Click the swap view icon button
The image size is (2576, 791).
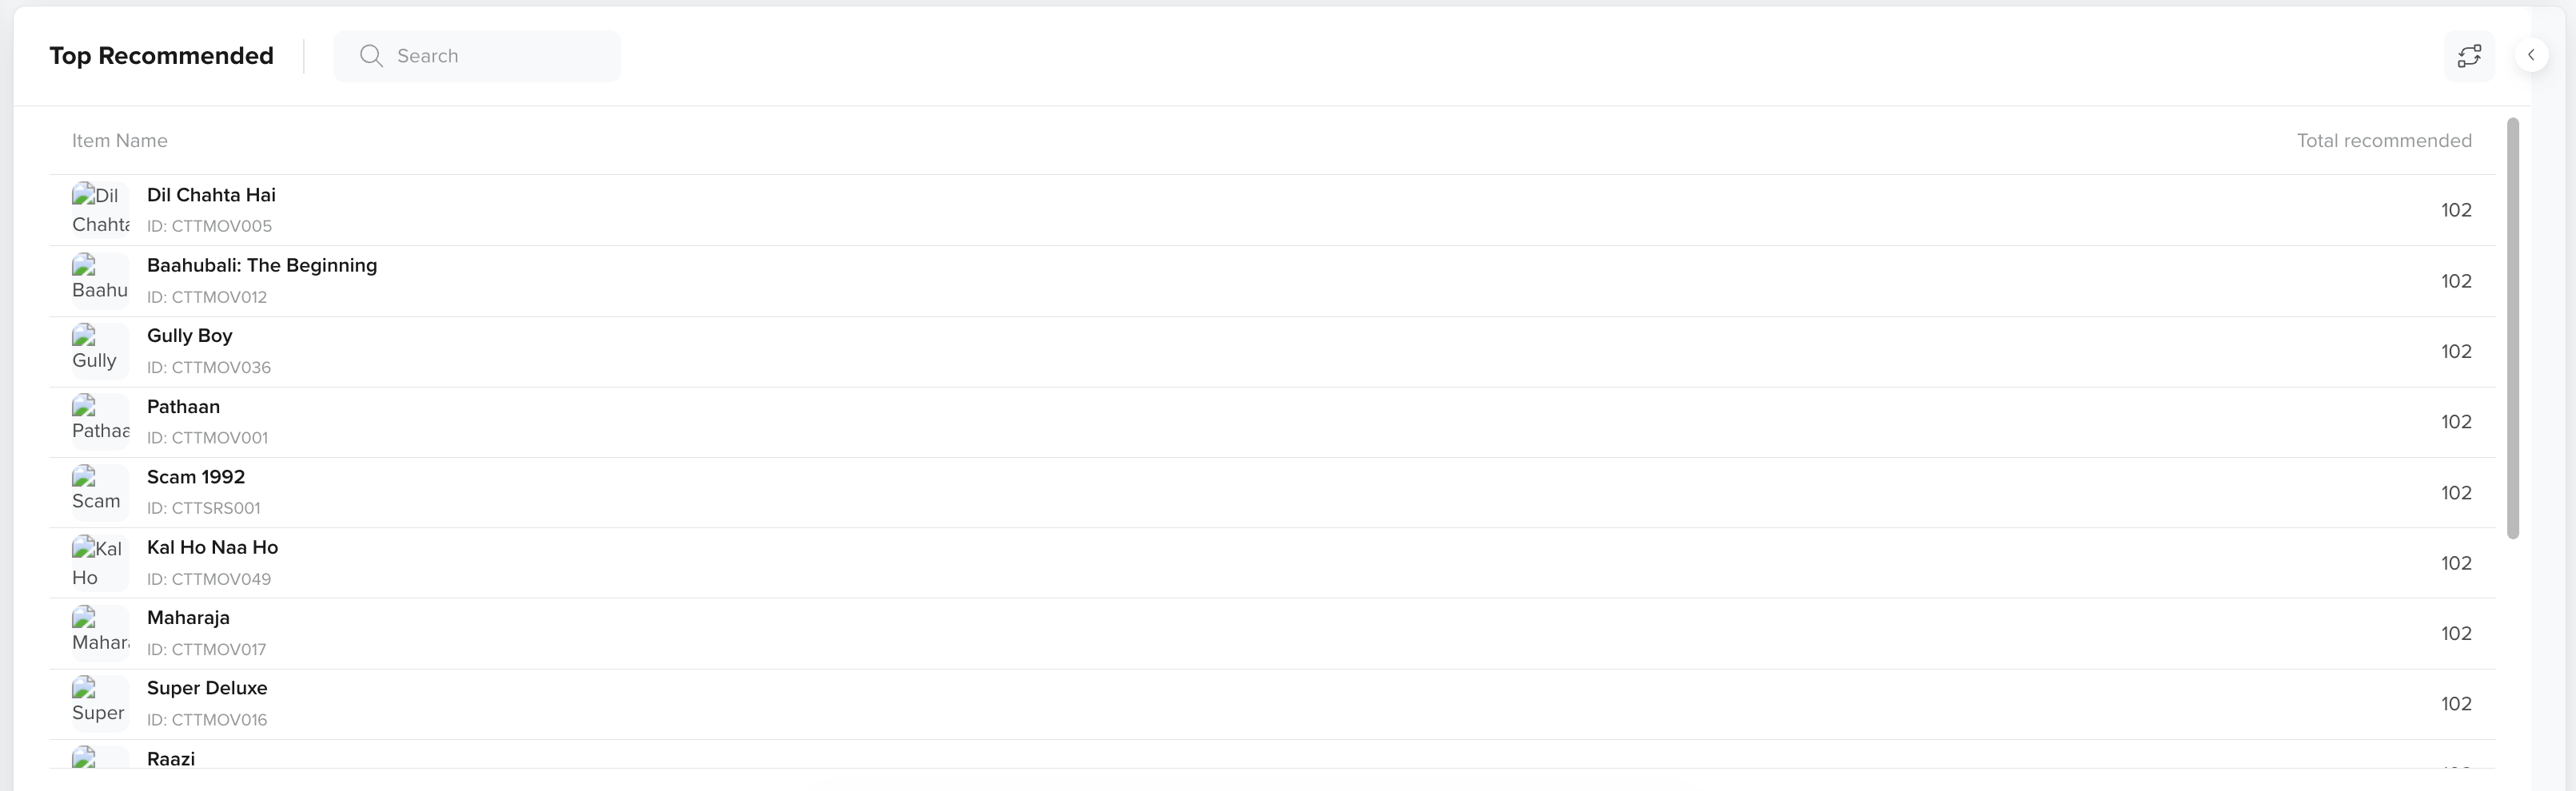2469,56
